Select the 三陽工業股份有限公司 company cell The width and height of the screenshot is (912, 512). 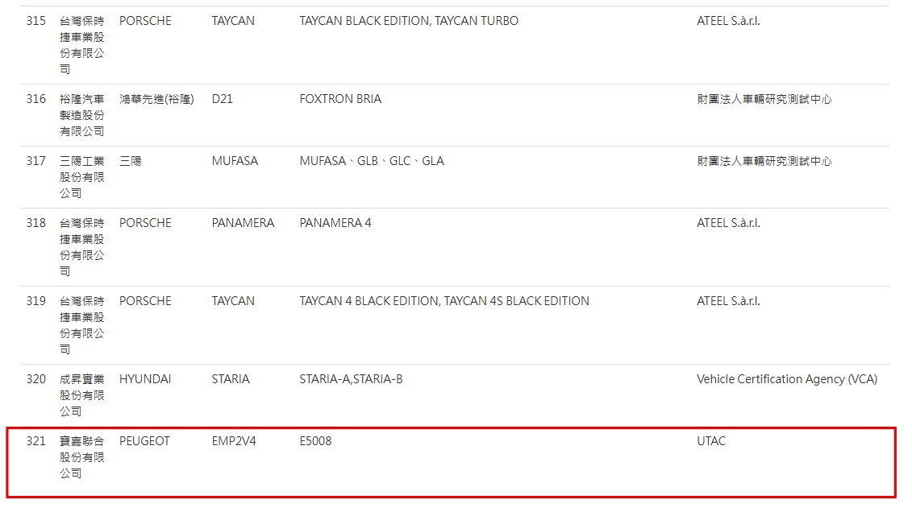(x=81, y=177)
